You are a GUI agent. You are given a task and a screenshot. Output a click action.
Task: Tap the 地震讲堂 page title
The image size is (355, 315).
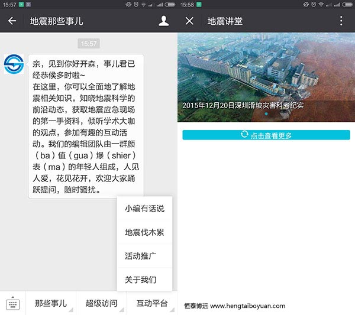(225, 21)
